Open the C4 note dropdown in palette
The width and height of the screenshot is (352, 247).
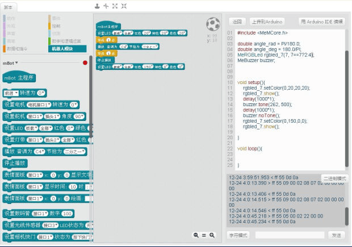pos(40,152)
